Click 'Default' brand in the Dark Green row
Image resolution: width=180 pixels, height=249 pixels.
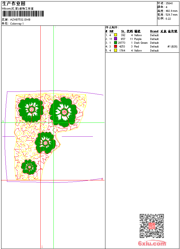coord(154,43)
